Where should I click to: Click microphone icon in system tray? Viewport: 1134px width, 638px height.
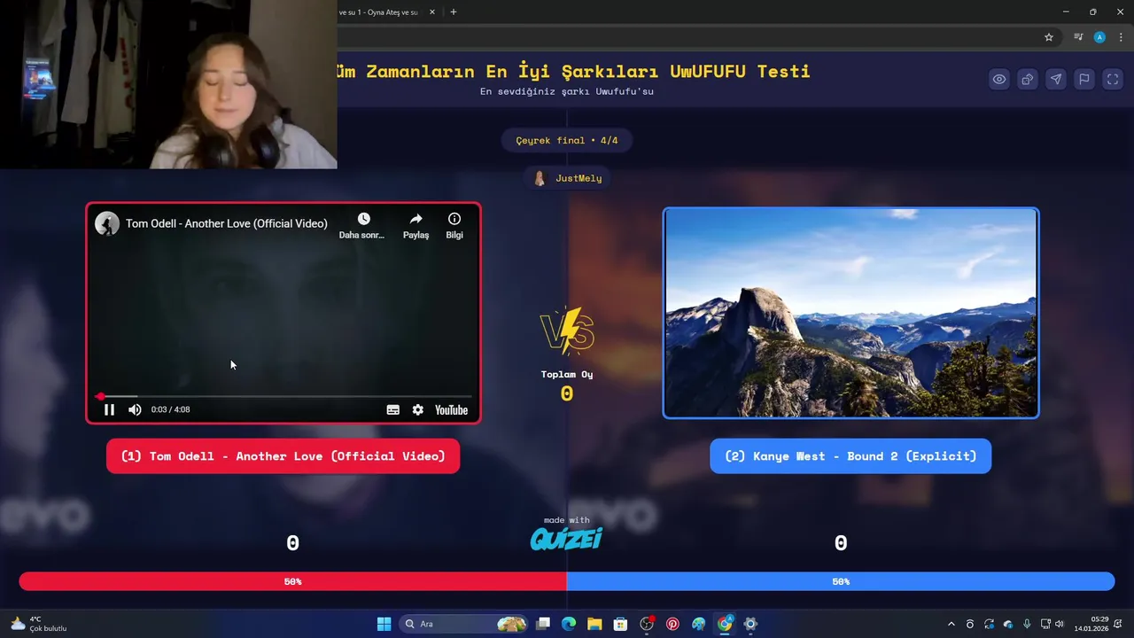(1027, 624)
